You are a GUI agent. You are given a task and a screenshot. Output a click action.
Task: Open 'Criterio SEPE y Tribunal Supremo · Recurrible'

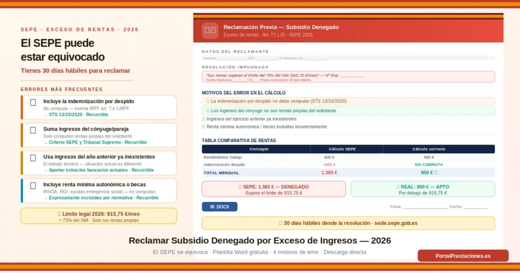coord(97,143)
